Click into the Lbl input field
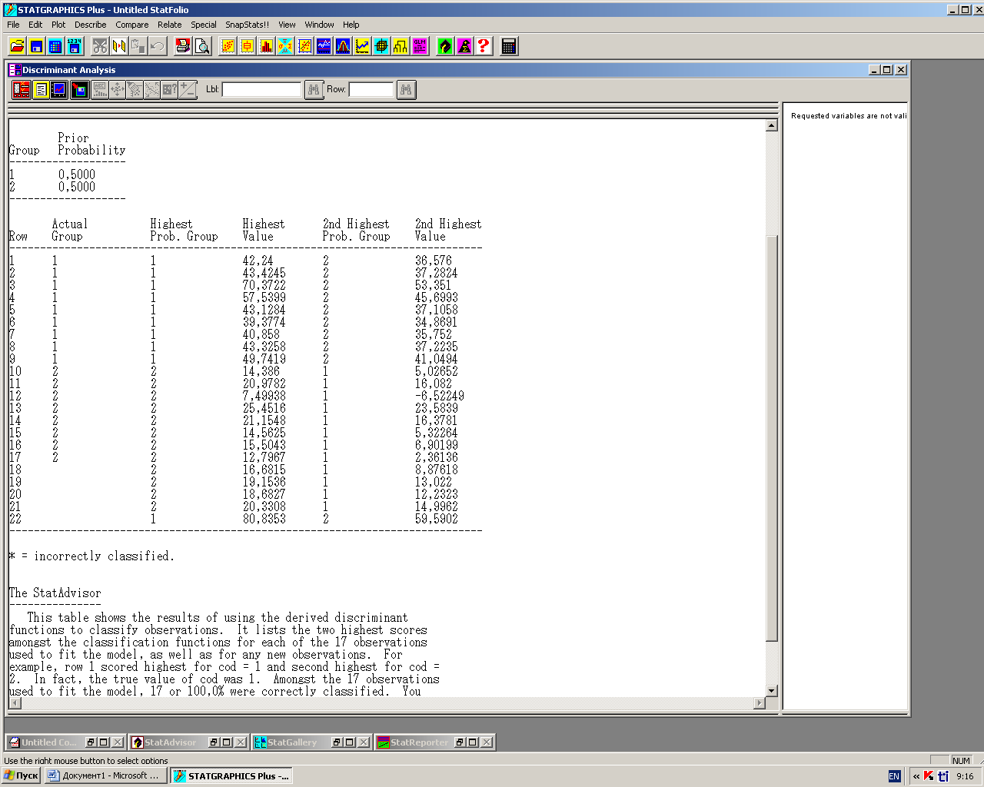The image size is (984, 787). point(261,90)
